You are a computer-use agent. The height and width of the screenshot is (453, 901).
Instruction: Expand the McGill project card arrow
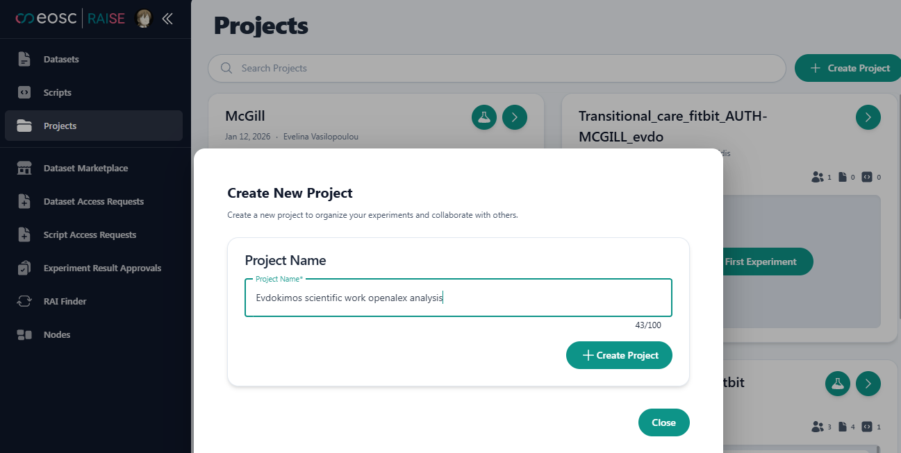point(514,117)
